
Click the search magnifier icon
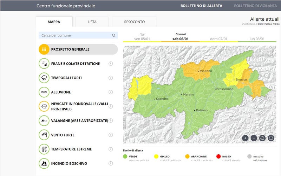click(114, 35)
